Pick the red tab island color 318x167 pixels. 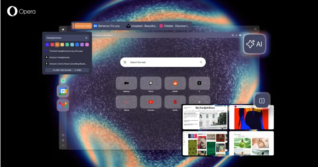[52, 45]
